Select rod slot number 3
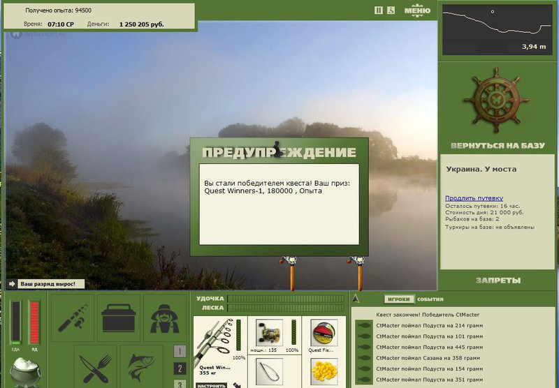 [x=180, y=384]
